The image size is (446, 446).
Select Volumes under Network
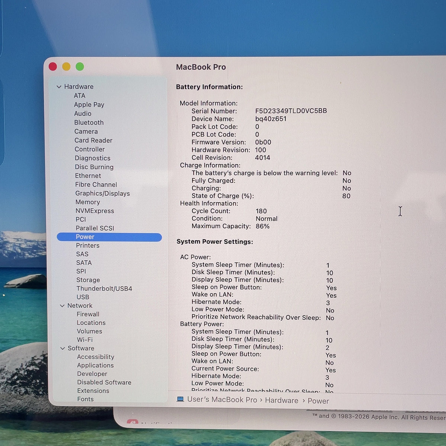(90, 331)
